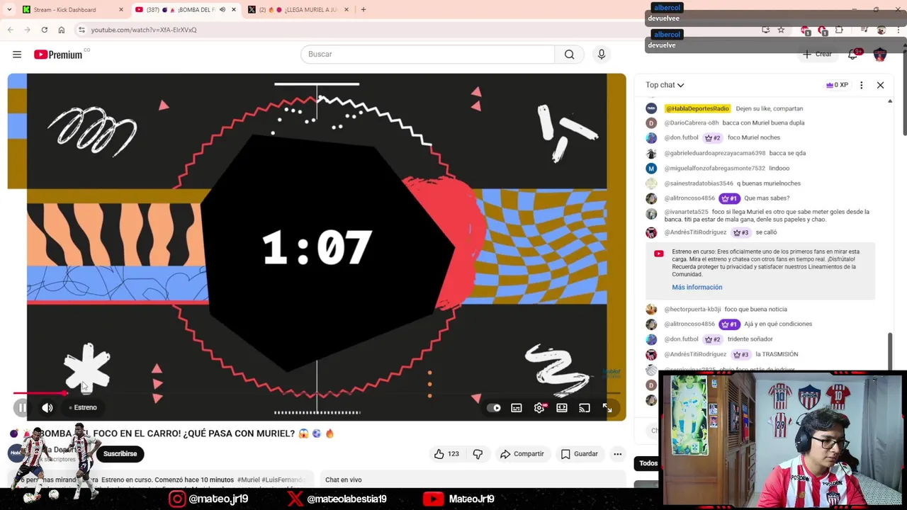The height and width of the screenshot is (510, 907).
Task: Expand the browser tab search dropdown
Action: click(9, 10)
